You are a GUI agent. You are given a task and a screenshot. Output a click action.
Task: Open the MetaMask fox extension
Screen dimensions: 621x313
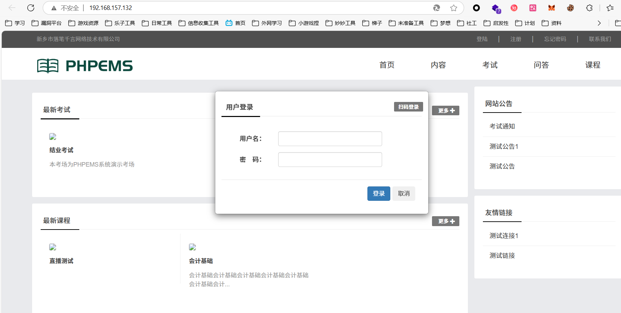(552, 8)
